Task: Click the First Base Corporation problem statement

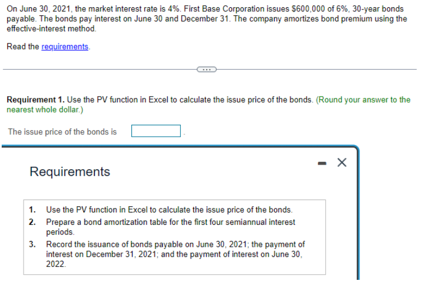Action: pos(207,19)
